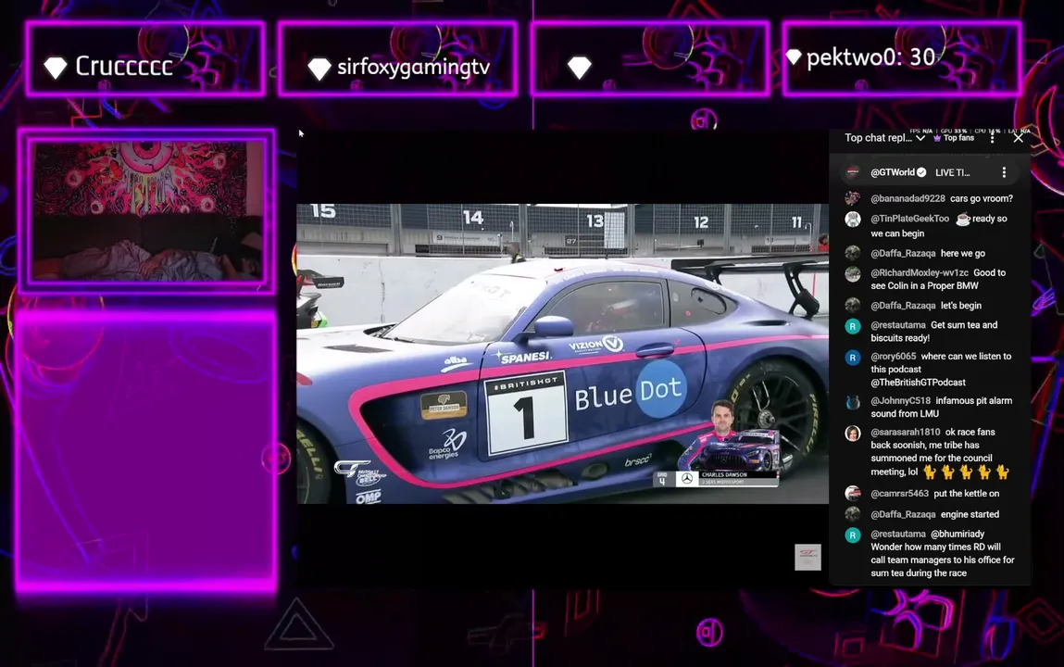This screenshot has height=667, width=1064.
Task: Click the @bhumiriady mention in chat
Action: 958,534
